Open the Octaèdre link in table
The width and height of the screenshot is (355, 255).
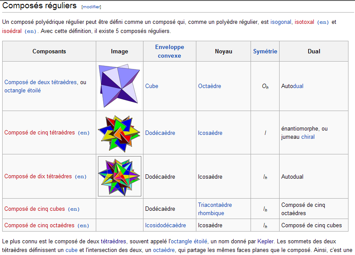(x=209, y=86)
